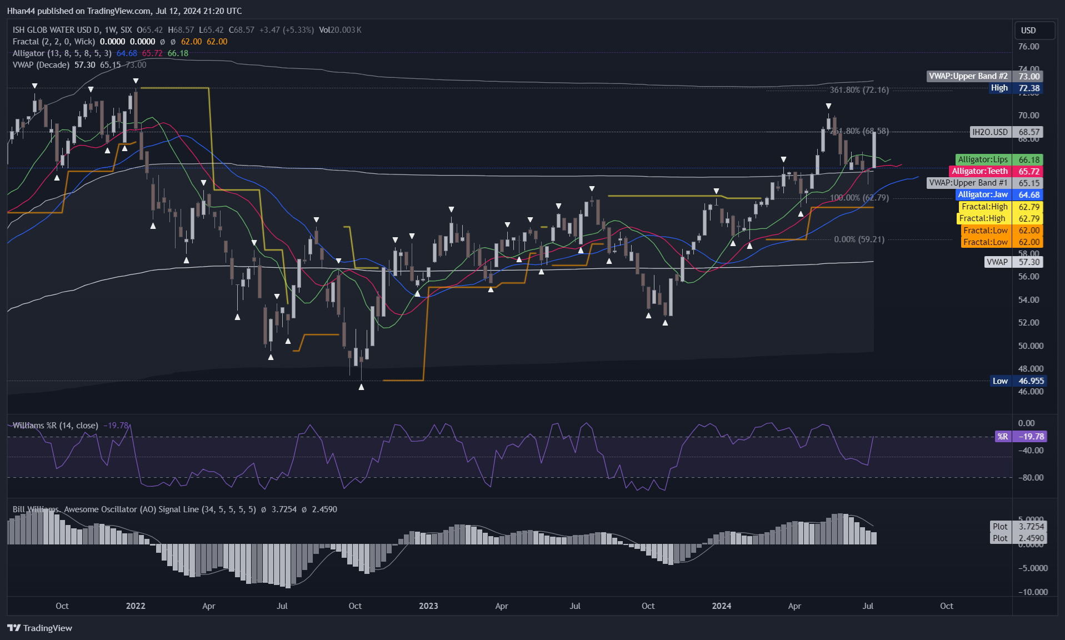Select the Alligator (13, 8, 5, 8, 5, 3) legend

point(62,53)
